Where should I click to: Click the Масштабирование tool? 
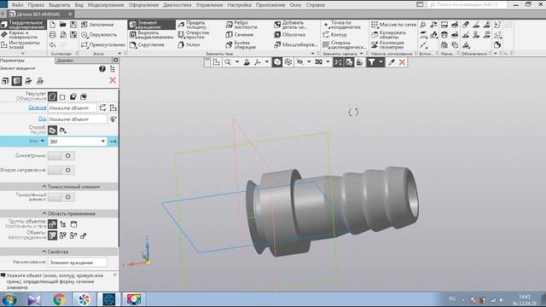click(295, 45)
